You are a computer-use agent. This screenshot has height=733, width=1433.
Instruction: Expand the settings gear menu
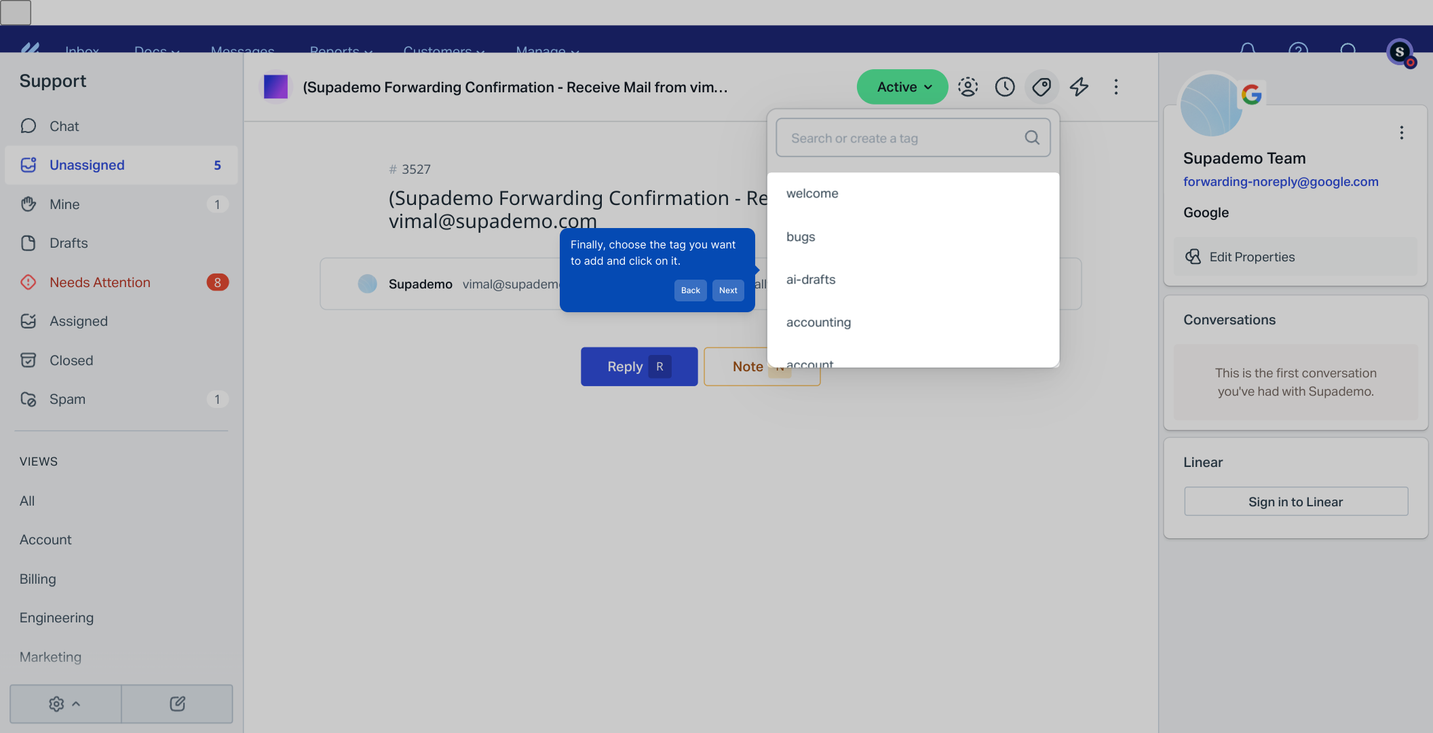coord(65,704)
